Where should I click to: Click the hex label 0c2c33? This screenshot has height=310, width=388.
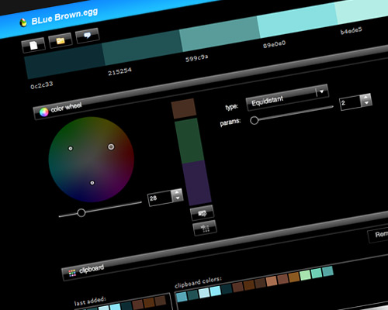point(42,85)
